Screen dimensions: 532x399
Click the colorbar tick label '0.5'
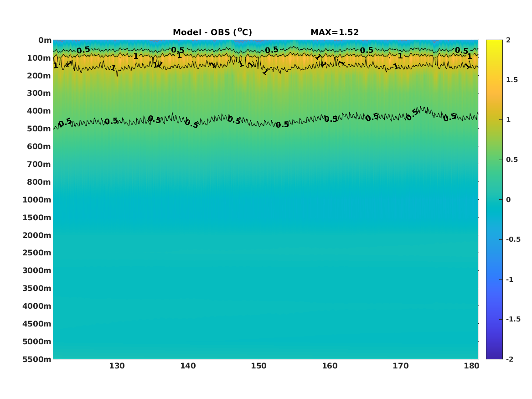(x=512, y=160)
